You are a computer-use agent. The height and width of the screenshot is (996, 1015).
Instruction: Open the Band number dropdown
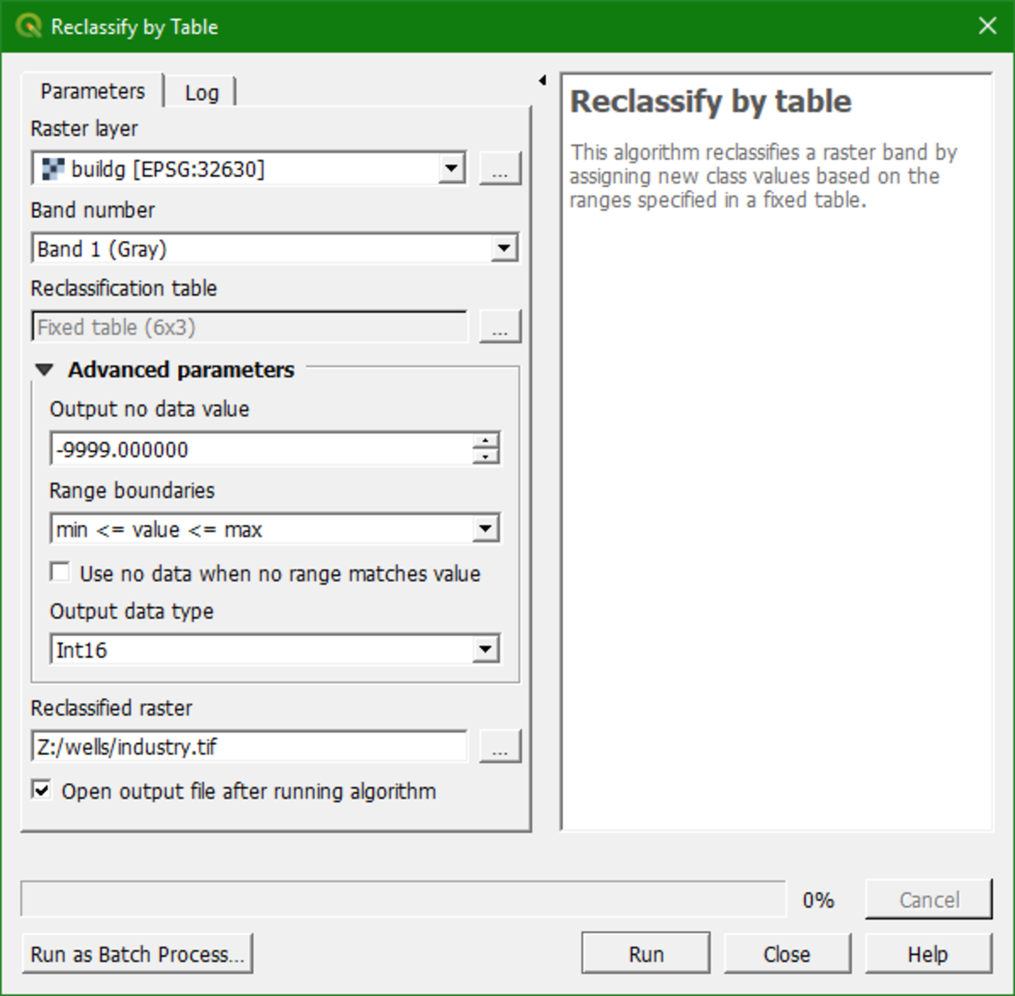pyautogui.click(x=503, y=248)
